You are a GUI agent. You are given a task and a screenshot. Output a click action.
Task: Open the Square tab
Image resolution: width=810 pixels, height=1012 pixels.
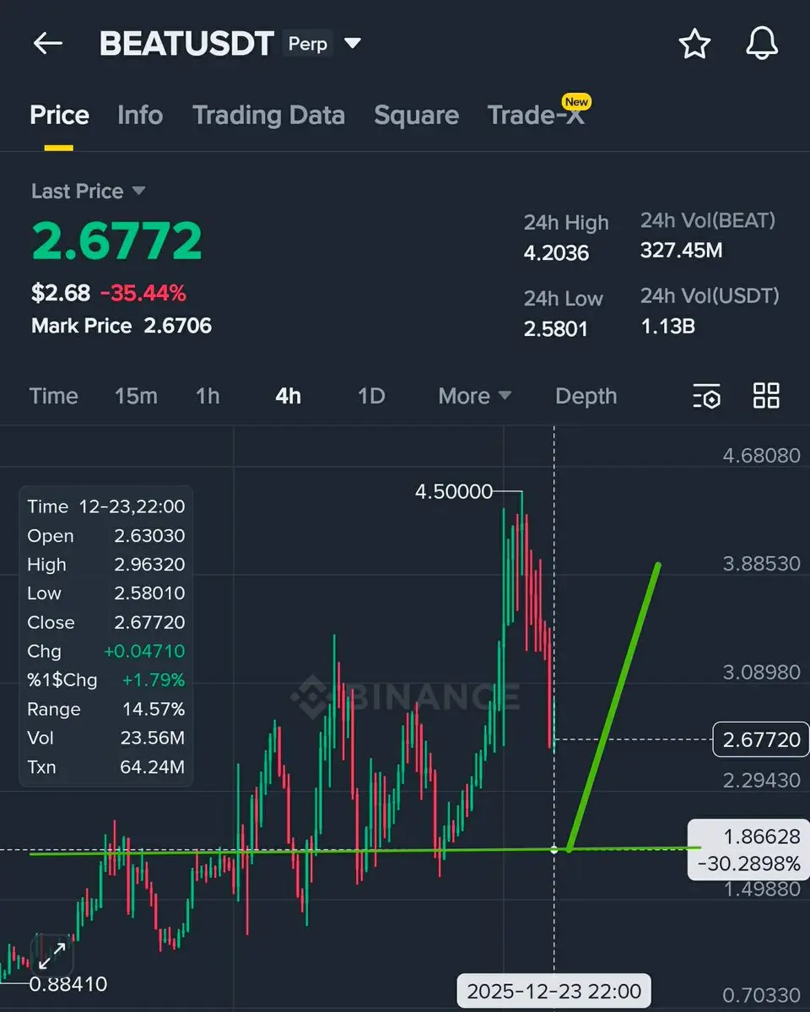(416, 115)
